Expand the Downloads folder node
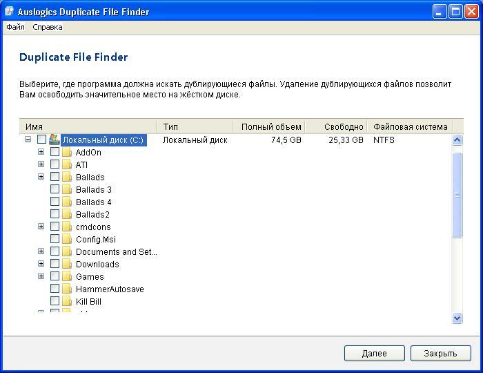Screen dimensions: 483x373 pyautogui.click(x=41, y=264)
